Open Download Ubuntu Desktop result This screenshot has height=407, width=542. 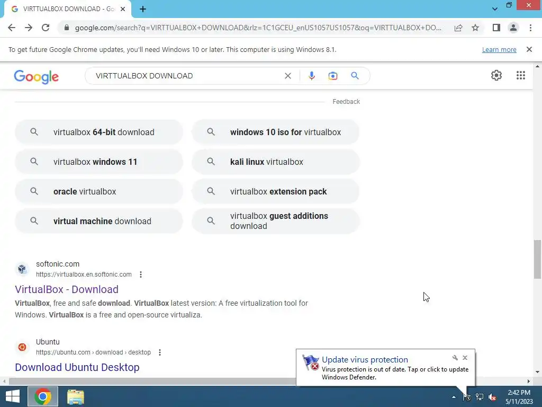coord(77,367)
